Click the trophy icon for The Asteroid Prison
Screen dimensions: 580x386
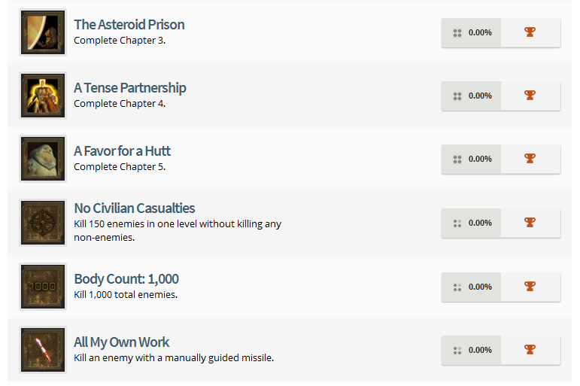pyautogui.click(x=530, y=32)
